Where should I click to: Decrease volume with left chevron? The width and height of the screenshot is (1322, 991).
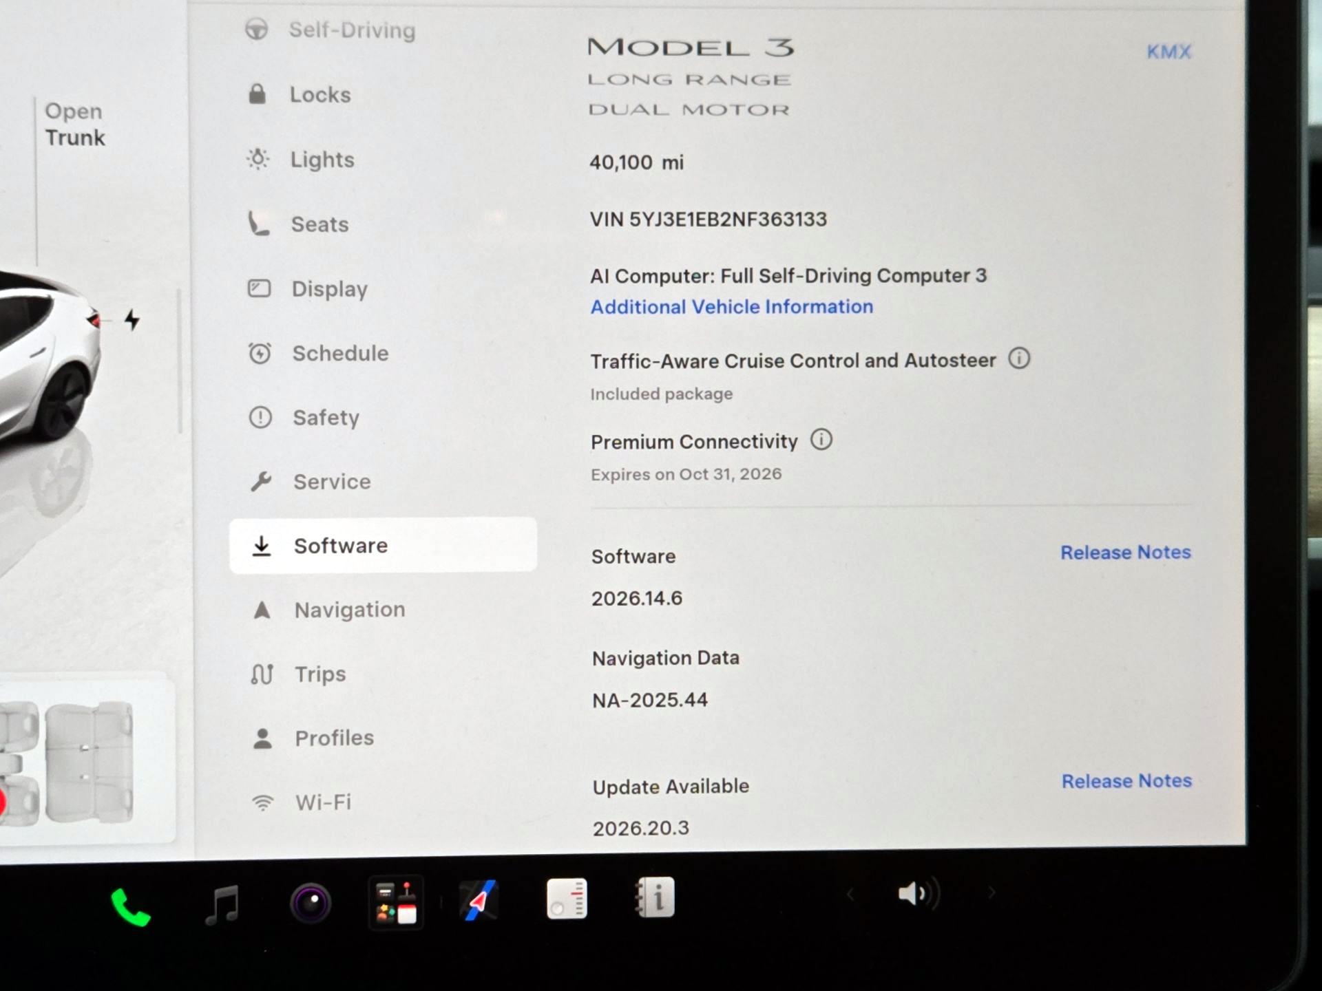(x=850, y=894)
